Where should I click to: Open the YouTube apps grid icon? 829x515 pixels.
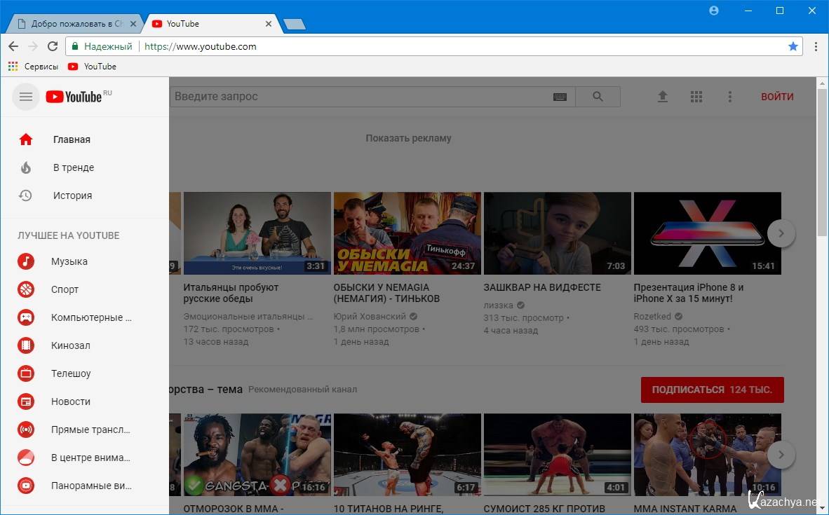tap(696, 97)
